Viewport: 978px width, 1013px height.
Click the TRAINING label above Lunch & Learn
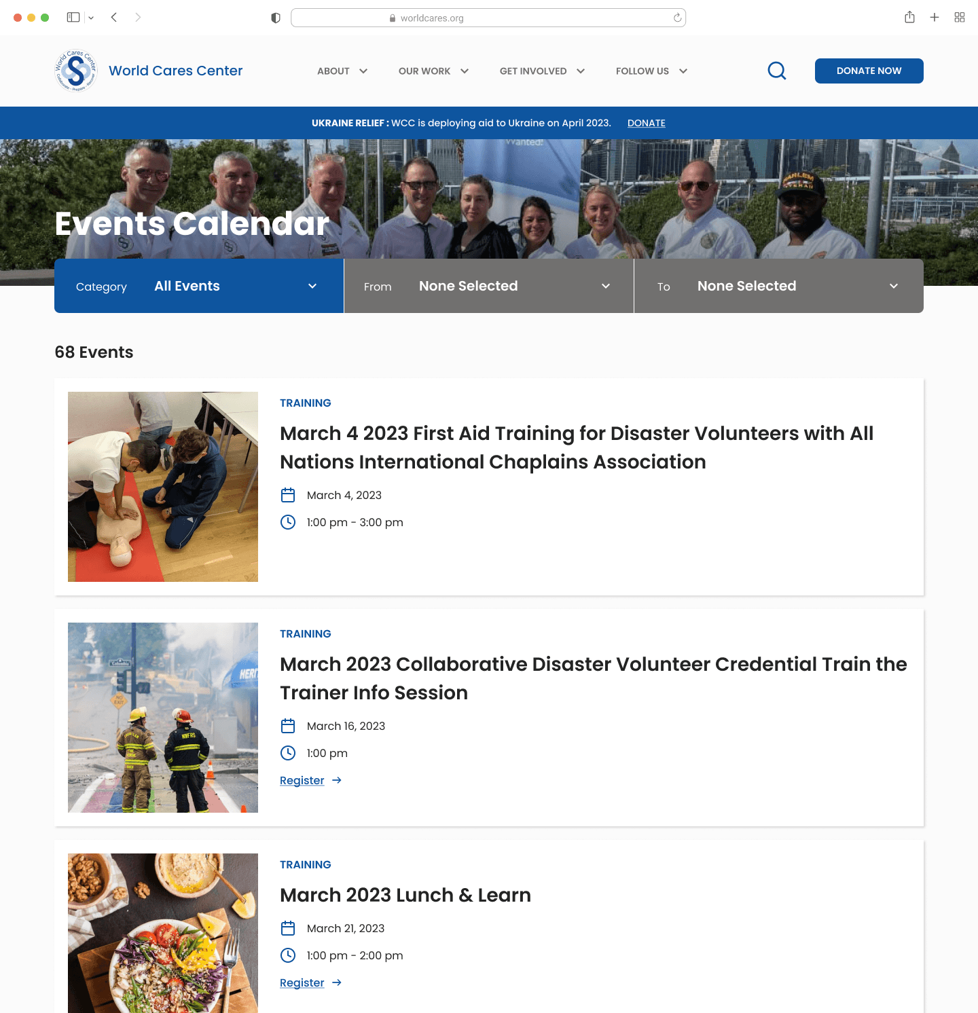(x=306, y=864)
